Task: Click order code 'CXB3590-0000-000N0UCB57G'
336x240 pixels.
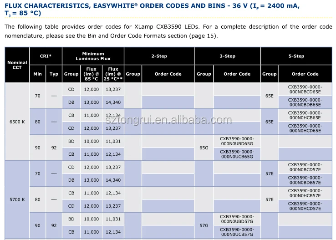Action: 237,232
